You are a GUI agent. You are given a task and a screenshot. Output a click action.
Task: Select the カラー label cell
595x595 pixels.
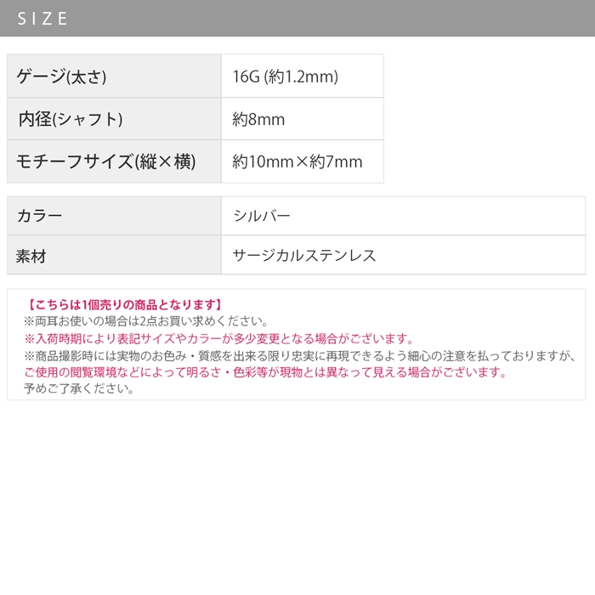[39, 216]
